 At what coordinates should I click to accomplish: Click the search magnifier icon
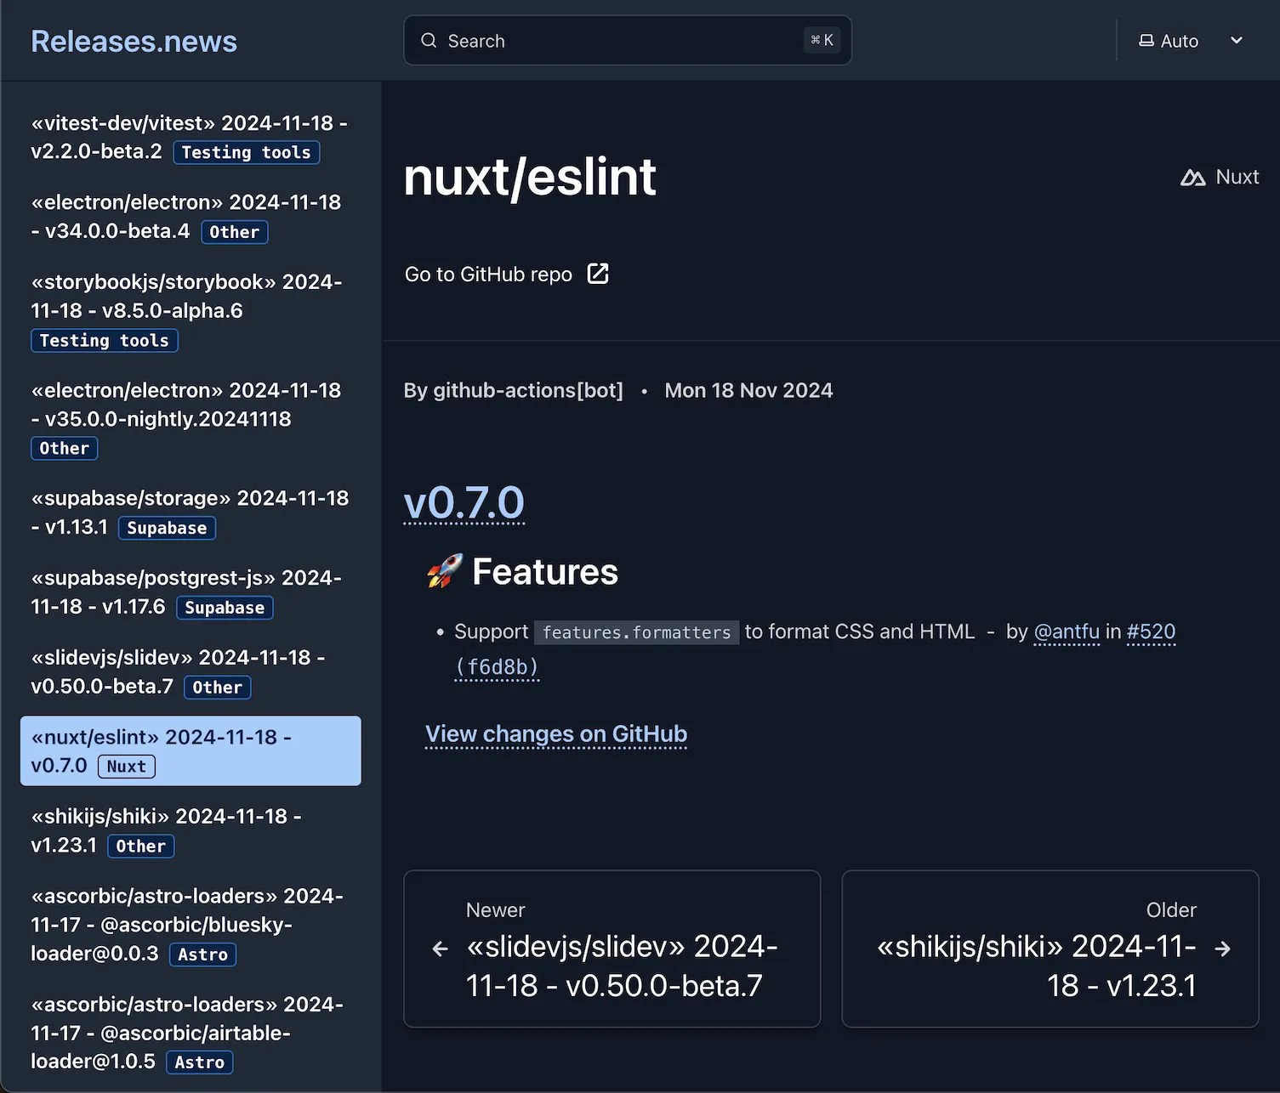[429, 40]
